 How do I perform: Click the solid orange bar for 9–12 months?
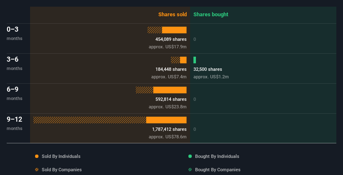(x=166, y=120)
